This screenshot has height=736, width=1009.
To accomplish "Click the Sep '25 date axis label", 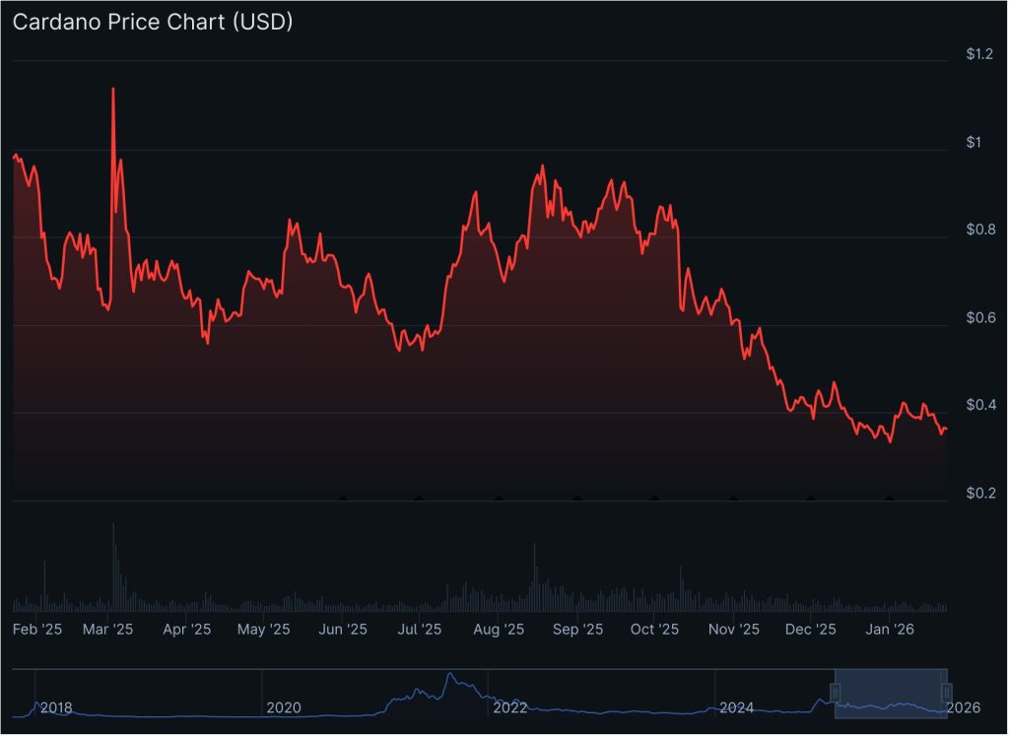I will [577, 630].
